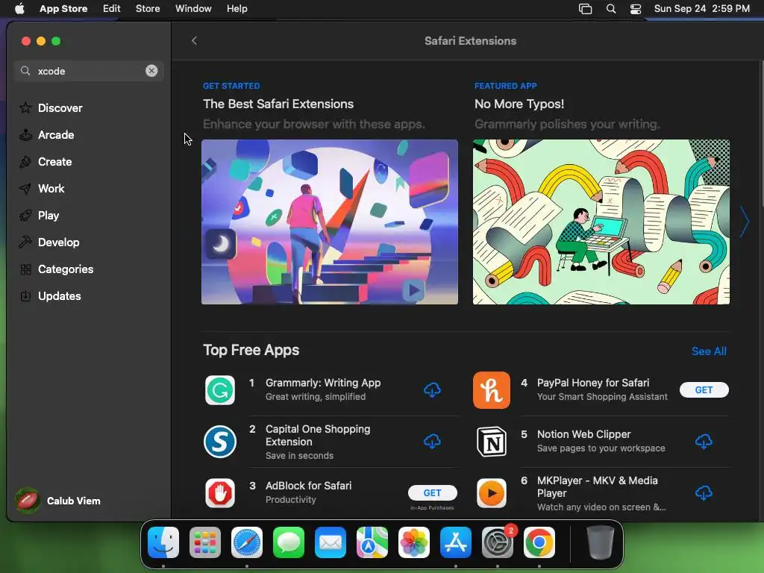Go to the Create category
The image size is (764, 573).
[x=46, y=161]
